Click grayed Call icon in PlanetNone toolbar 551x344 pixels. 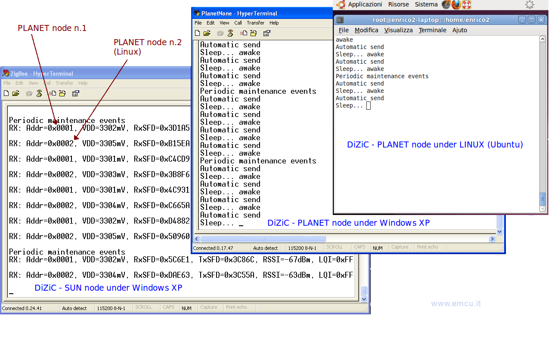(220, 33)
